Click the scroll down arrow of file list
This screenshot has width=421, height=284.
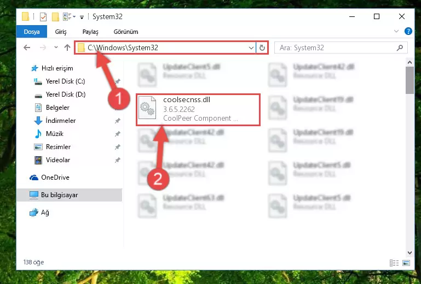tap(410, 252)
